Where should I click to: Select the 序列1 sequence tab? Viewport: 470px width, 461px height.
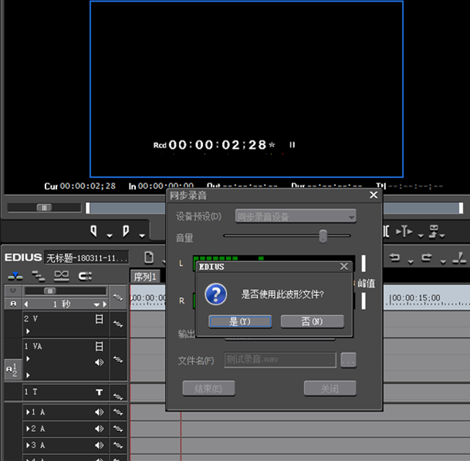(145, 277)
